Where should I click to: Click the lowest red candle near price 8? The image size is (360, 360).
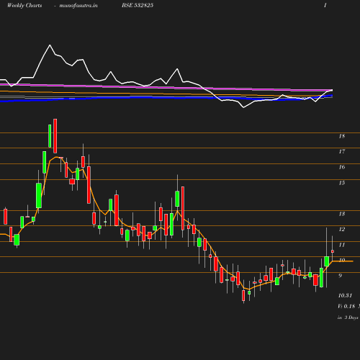(243, 295)
